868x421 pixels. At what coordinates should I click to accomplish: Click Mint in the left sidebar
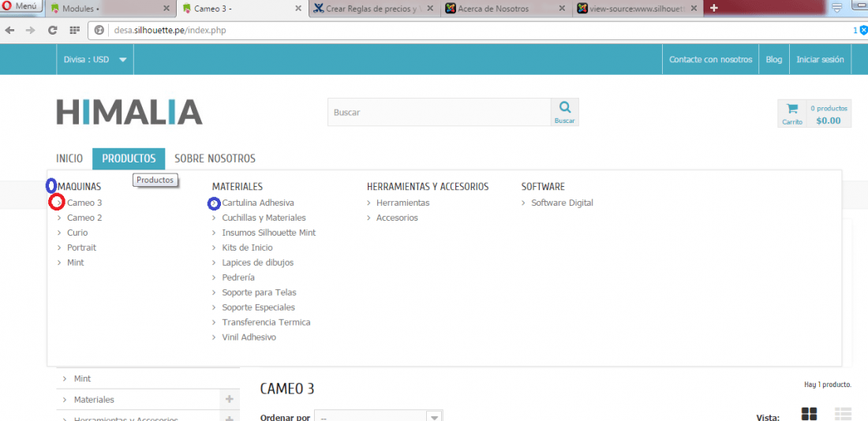click(x=83, y=379)
